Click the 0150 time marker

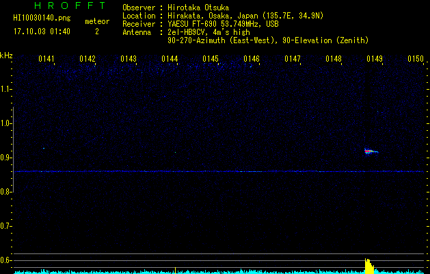(x=416, y=59)
